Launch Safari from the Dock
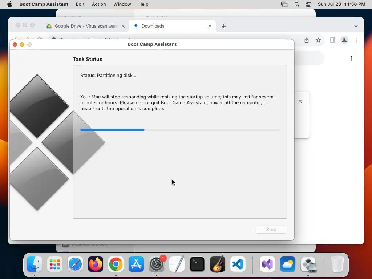The height and width of the screenshot is (279, 372). 75,264
